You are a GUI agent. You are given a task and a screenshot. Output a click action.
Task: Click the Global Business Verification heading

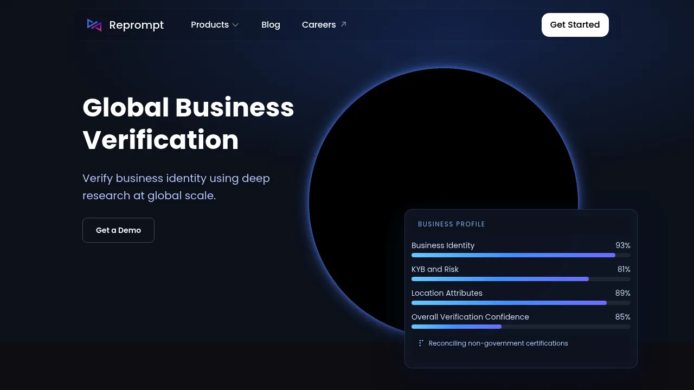[188, 123]
